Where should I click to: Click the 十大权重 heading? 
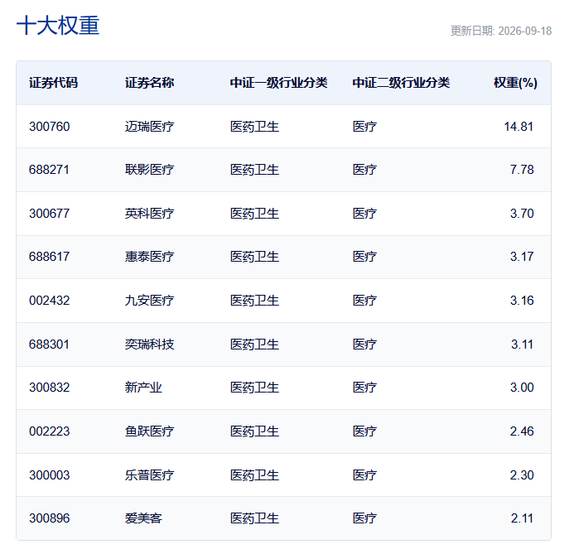click(58, 25)
